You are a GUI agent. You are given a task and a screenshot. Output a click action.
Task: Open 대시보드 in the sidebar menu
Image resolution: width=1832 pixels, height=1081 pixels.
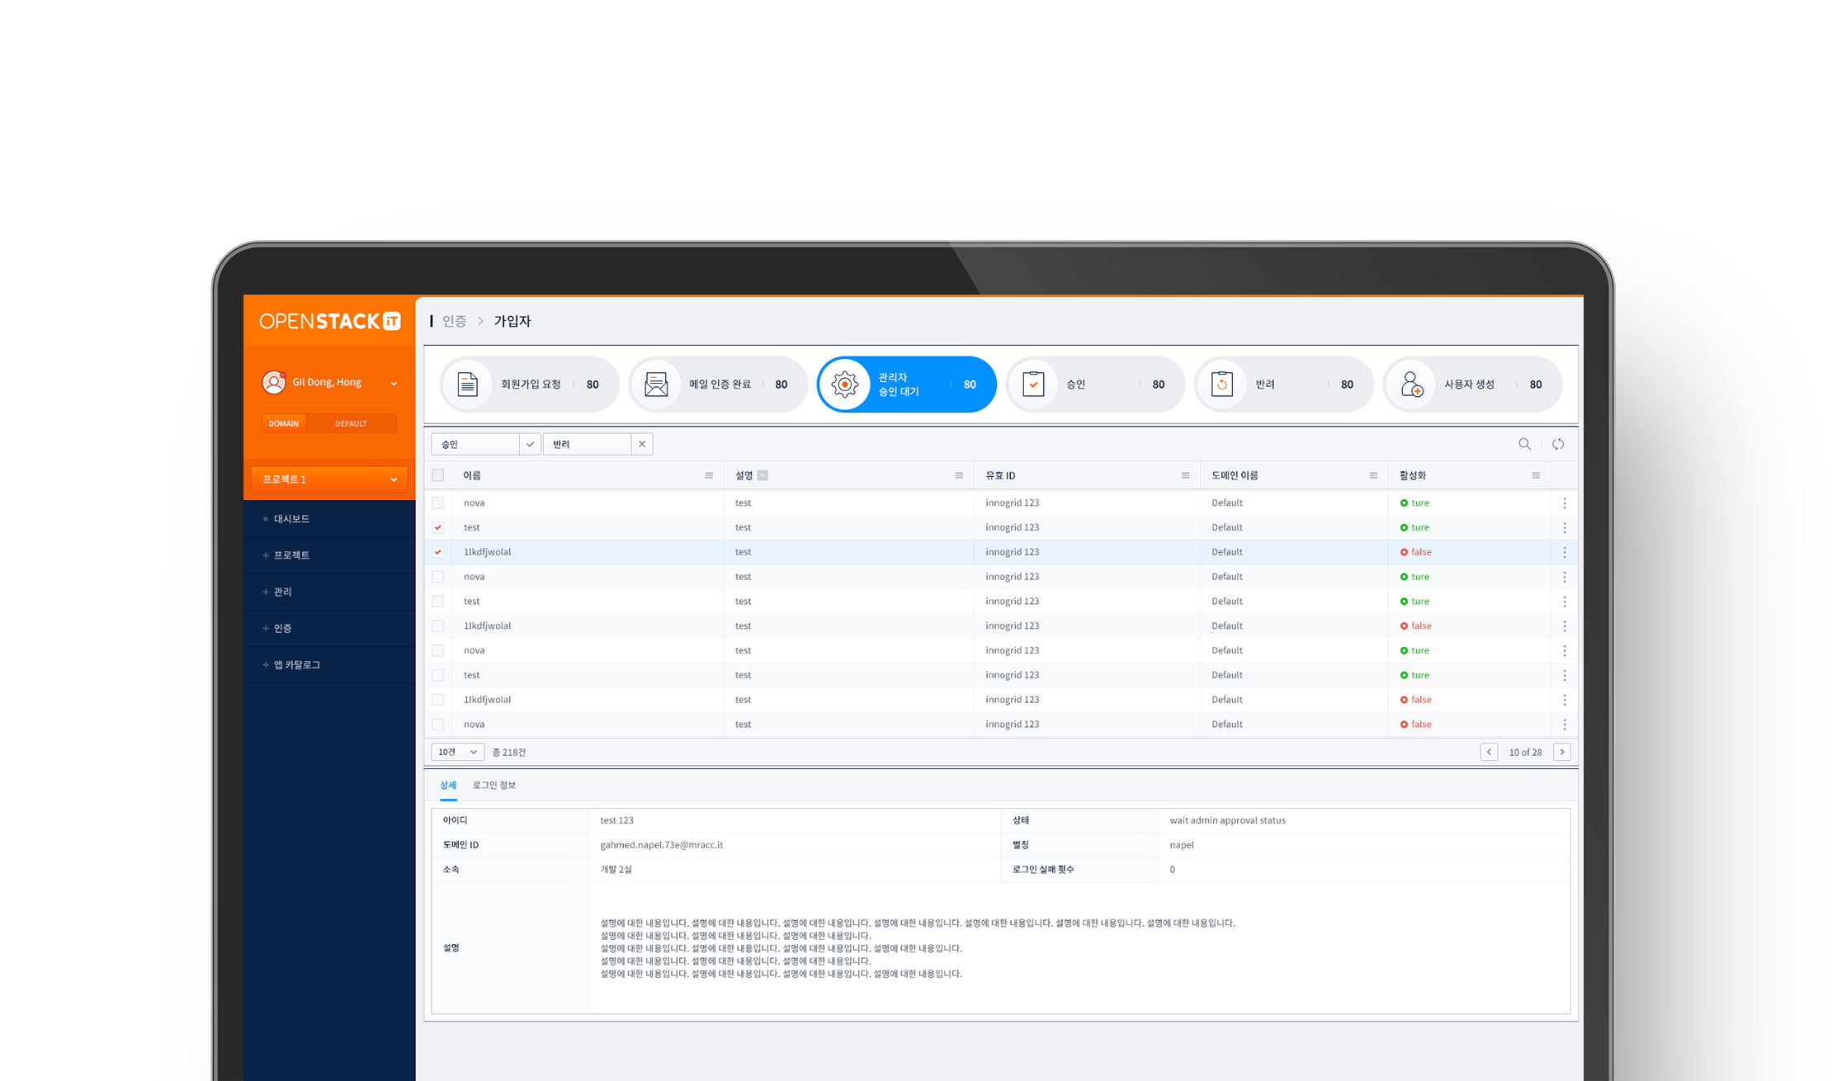(x=291, y=519)
